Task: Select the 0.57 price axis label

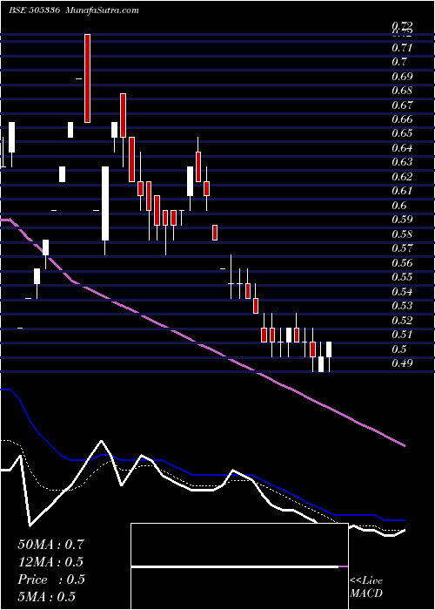Action: pyautogui.click(x=402, y=248)
